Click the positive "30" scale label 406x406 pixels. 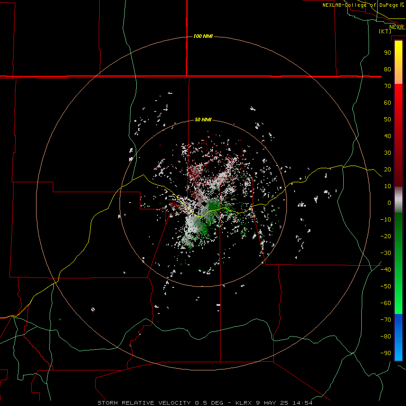click(388, 153)
